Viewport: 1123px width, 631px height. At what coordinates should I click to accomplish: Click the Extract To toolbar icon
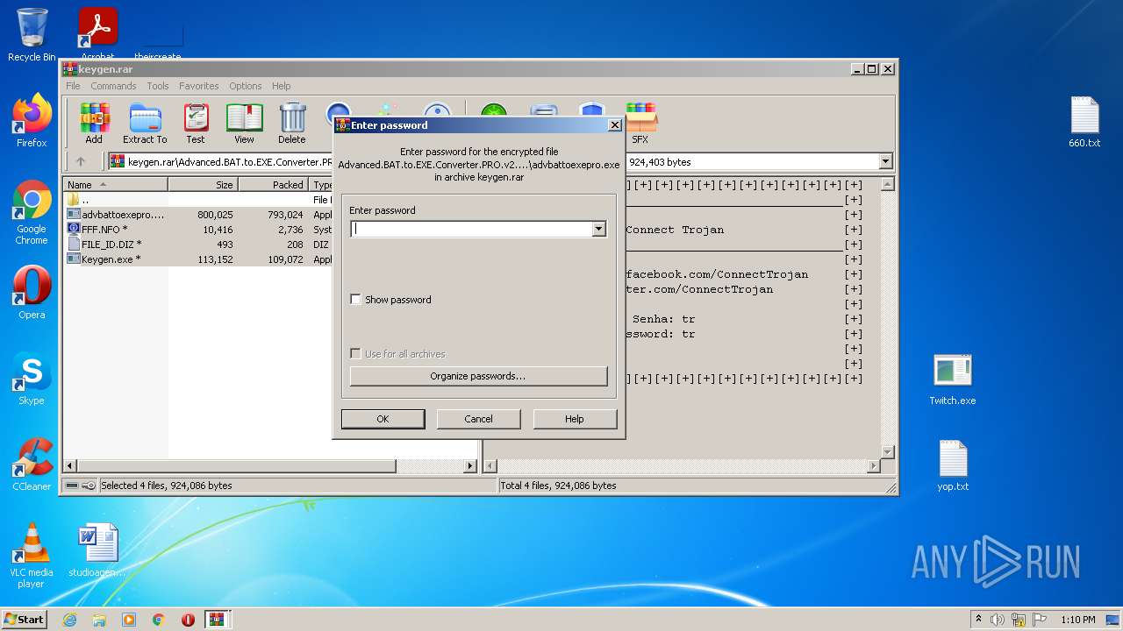(x=145, y=123)
